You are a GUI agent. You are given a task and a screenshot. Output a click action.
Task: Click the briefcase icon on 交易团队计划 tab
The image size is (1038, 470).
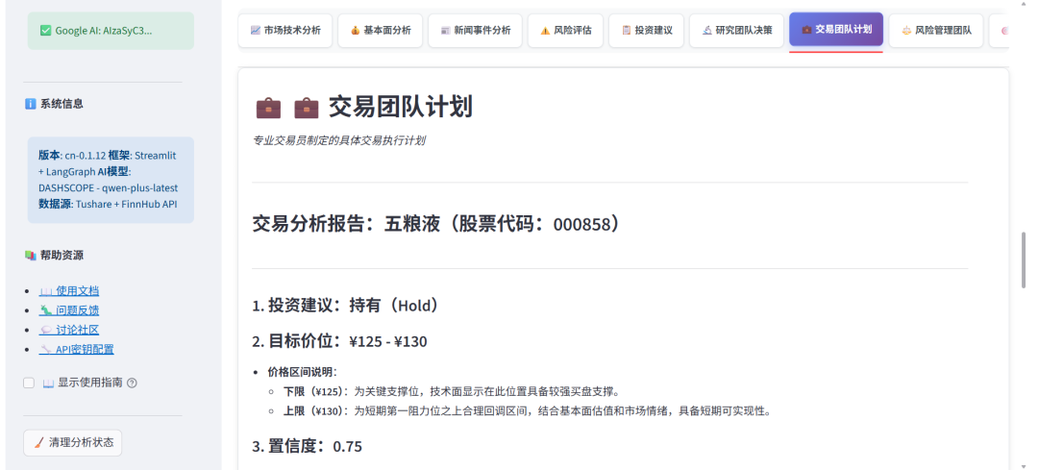[x=807, y=30]
